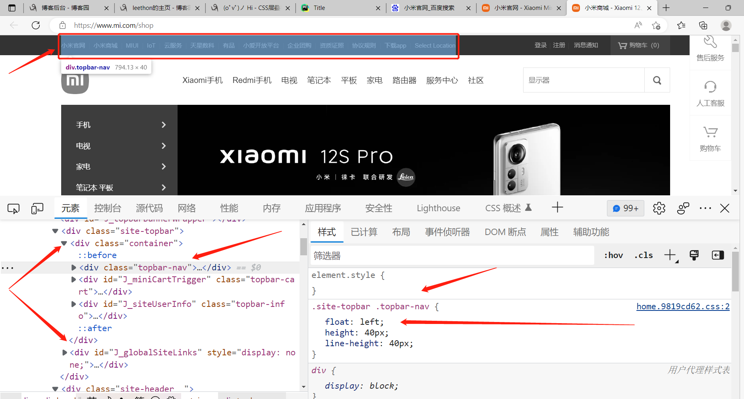Click the browser refresh icon
This screenshot has width=744, height=399.
tap(36, 25)
